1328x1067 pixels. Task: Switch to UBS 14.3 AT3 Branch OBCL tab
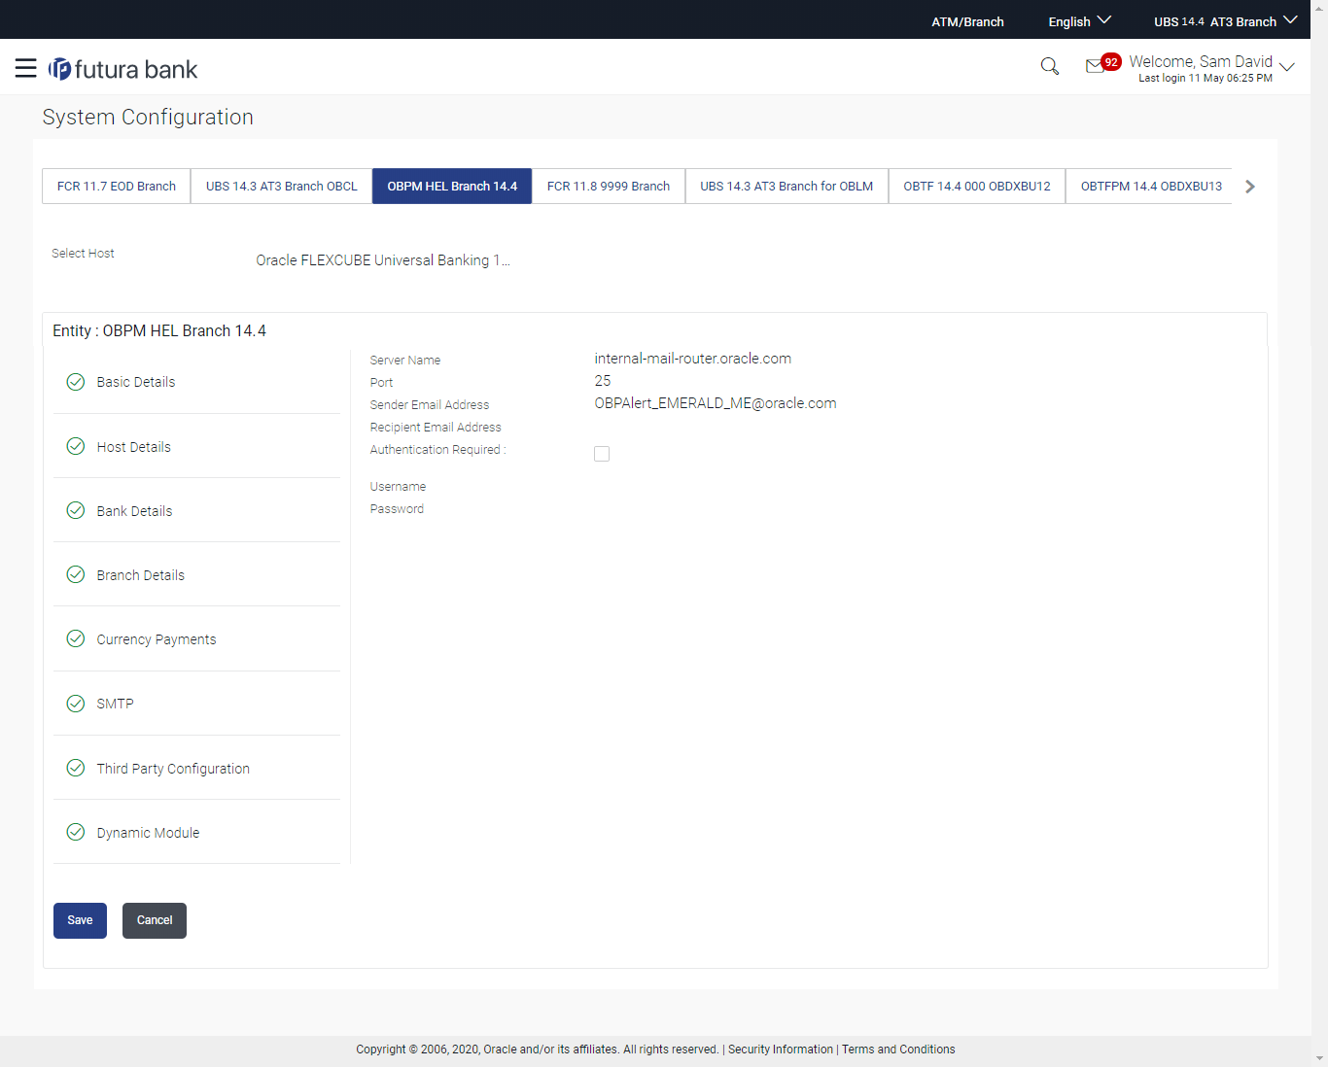tap(282, 187)
